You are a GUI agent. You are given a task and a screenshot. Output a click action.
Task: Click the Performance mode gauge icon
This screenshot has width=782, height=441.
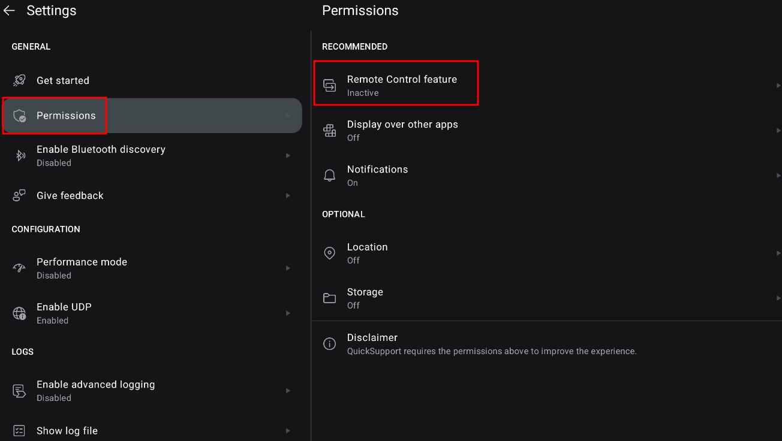pos(19,268)
